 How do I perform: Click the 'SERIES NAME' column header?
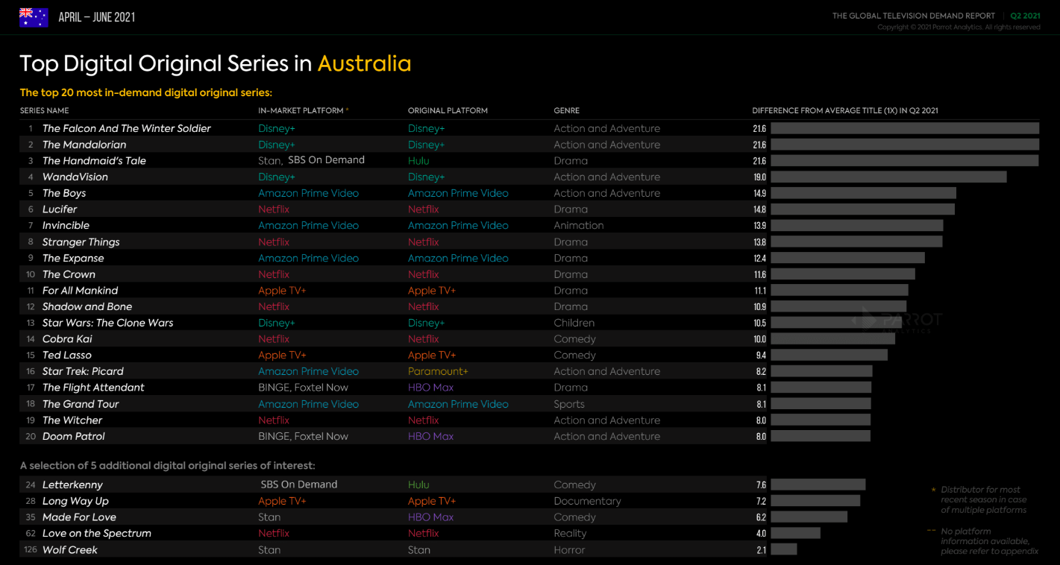point(44,110)
